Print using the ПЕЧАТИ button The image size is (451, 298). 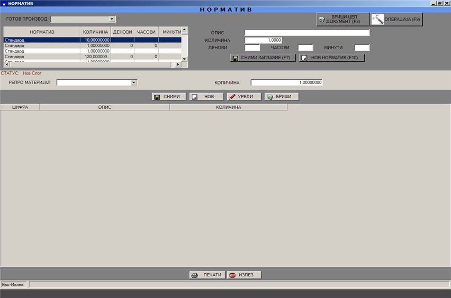(206, 275)
